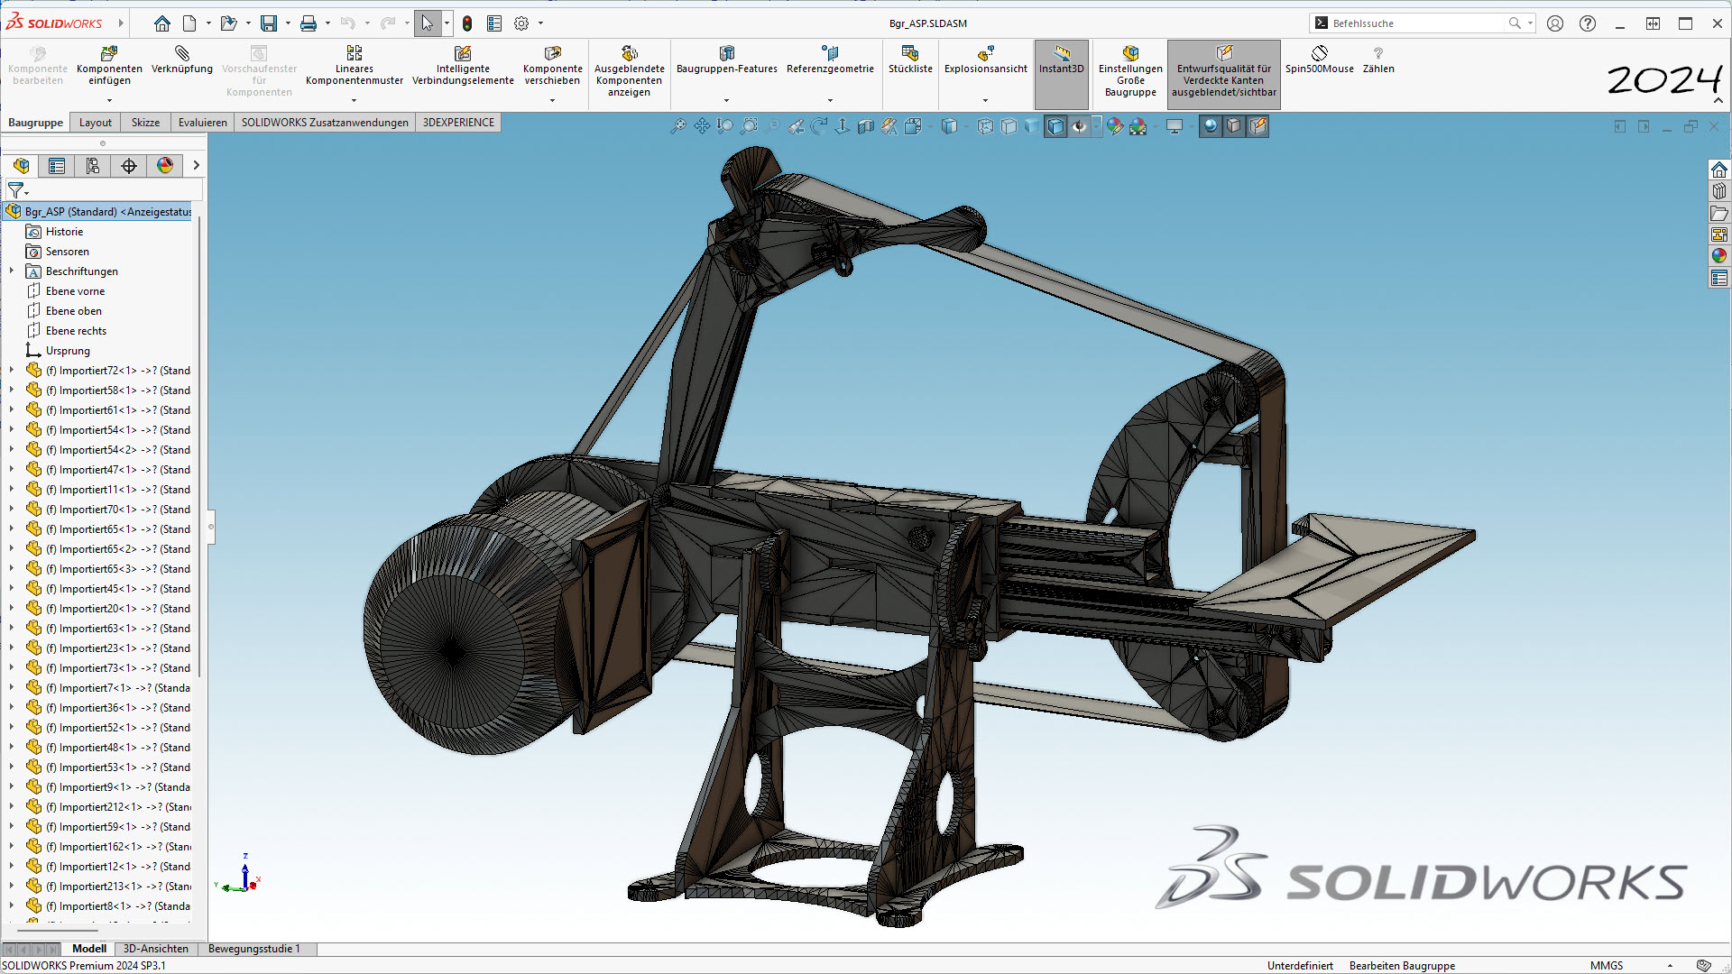Toggle Hidden Lines Visible display style

pyautogui.click(x=985, y=127)
